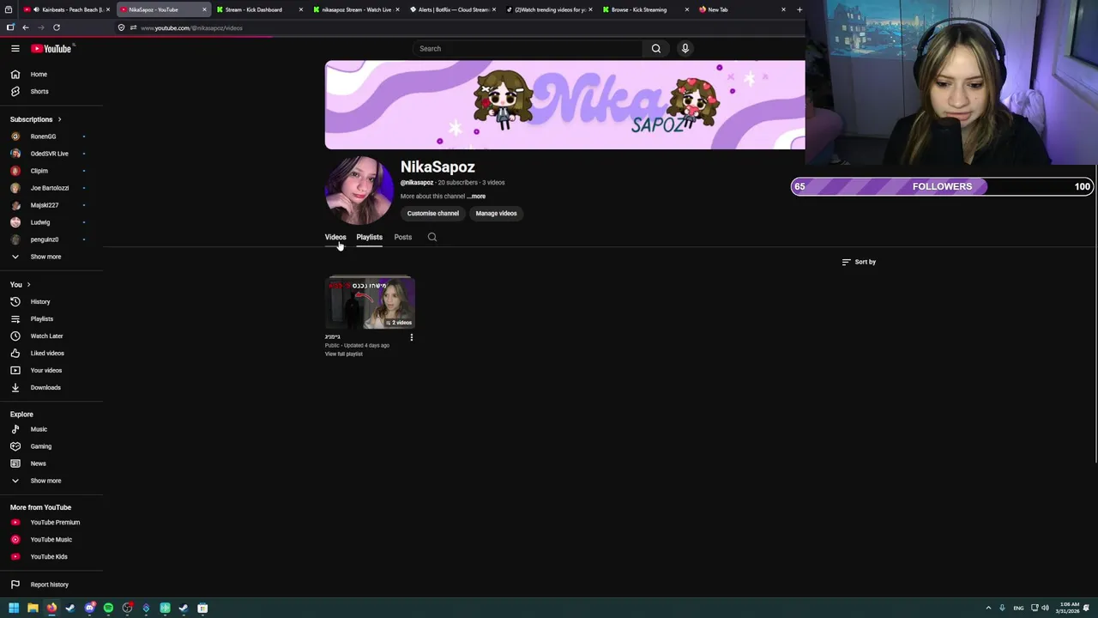Image resolution: width=1098 pixels, height=618 pixels.
Task: Open the Windows Start menu
Action: [x=14, y=608]
